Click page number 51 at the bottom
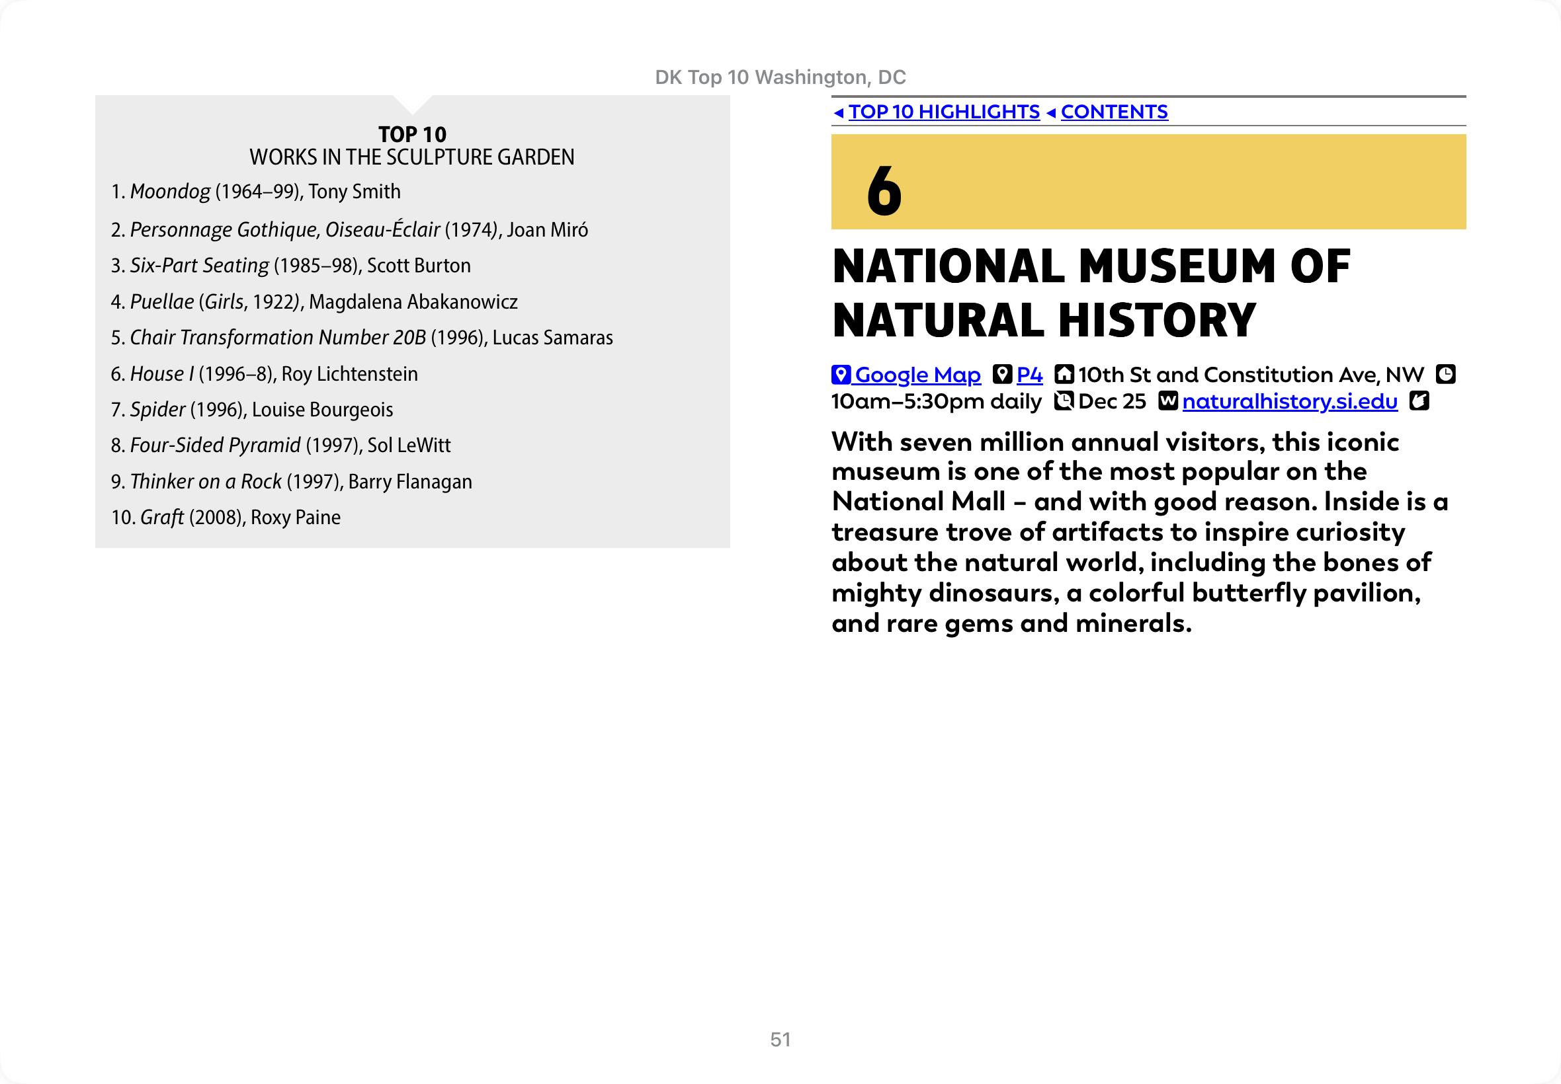Image resolution: width=1561 pixels, height=1084 pixels. coord(780,1040)
